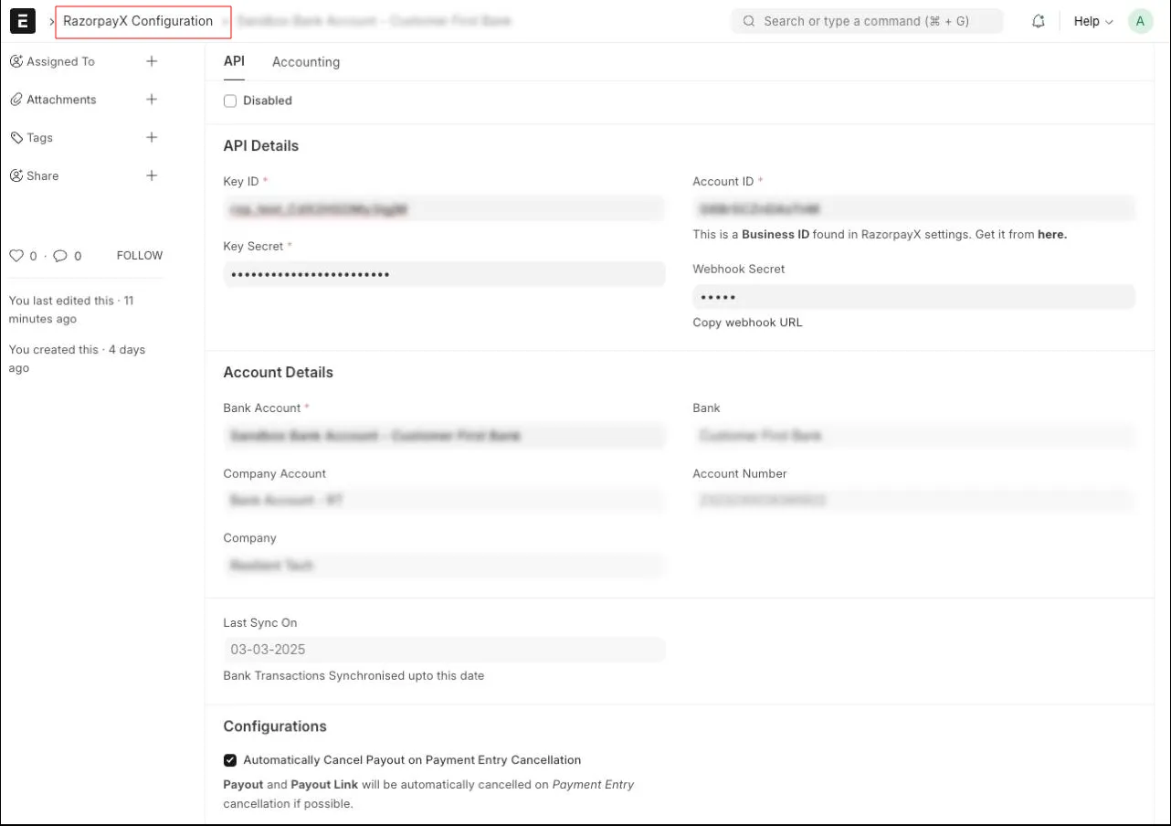
Task: Switch to the Accounting tab
Action: (306, 62)
